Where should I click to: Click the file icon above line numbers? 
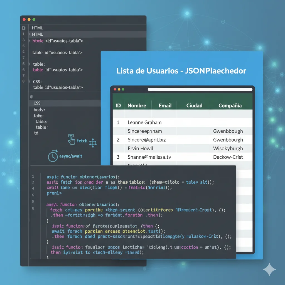coord(24,28)
